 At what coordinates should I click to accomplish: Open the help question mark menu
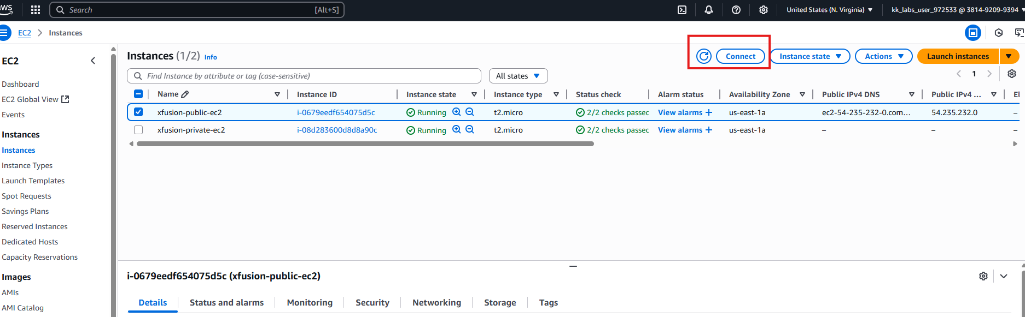736,10
